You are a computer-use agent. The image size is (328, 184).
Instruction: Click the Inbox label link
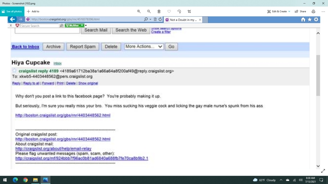[x=57, y=63]
